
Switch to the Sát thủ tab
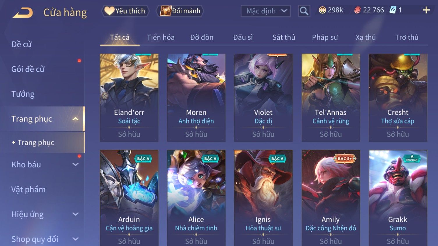(x=284, y=37)
